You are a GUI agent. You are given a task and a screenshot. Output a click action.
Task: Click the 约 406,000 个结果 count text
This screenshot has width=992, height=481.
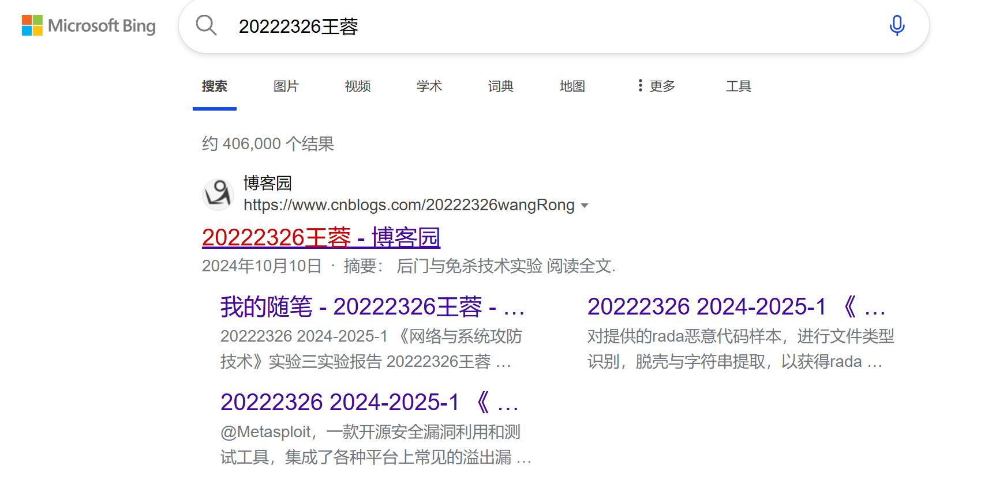tap(268, 143)
